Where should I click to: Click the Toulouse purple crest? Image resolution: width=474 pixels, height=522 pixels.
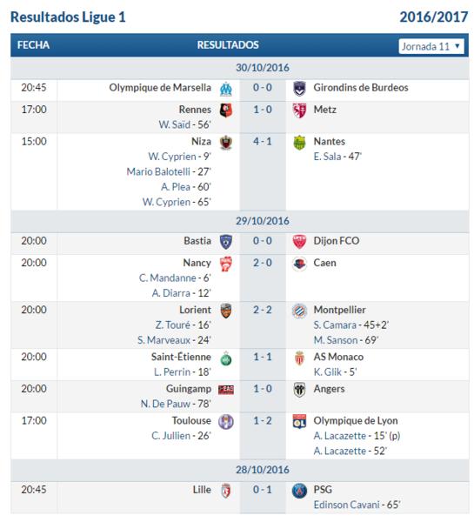[226, 421]
